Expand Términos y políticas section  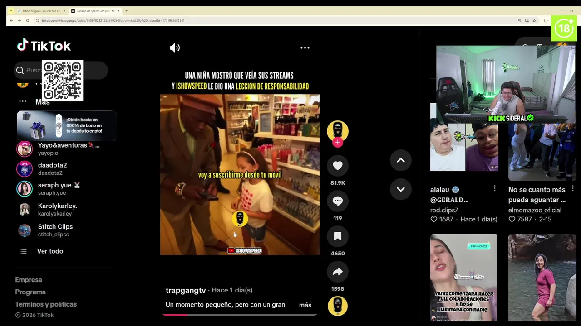(x=46, y=304)
